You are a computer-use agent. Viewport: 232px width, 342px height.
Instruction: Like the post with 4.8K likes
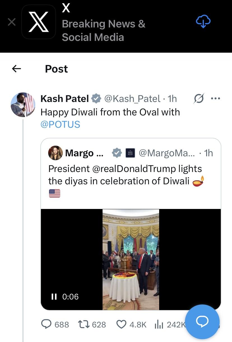click(121, 324)
